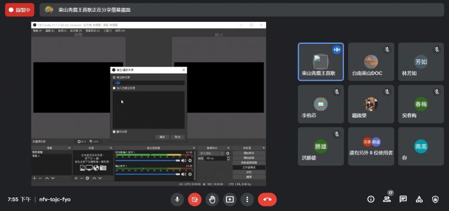449x211 pixels.
Task: Add a scene with plus in scenes panel
Action: [x=34, y=178]
